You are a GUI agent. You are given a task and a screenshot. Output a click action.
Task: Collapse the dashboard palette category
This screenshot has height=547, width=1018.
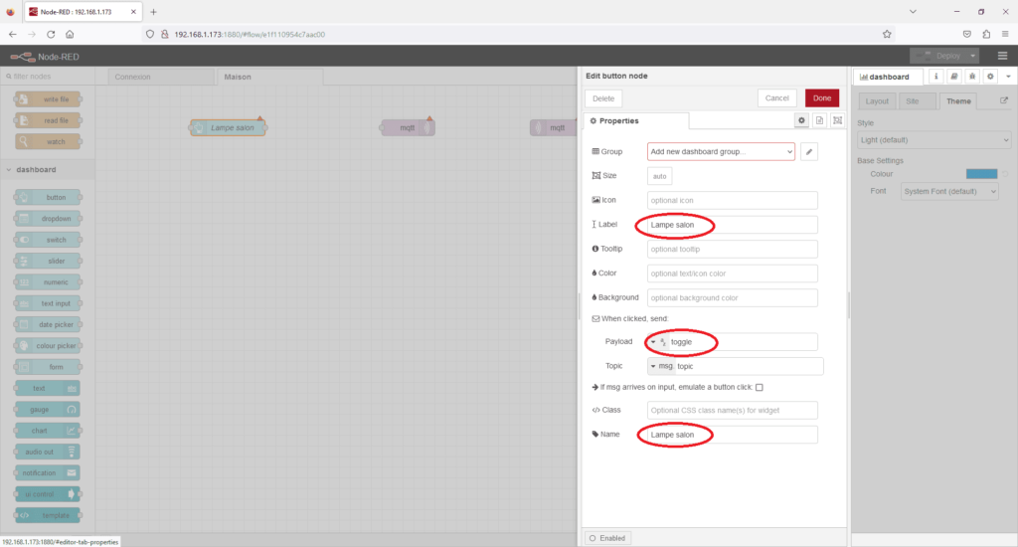(x=9, y=169)
